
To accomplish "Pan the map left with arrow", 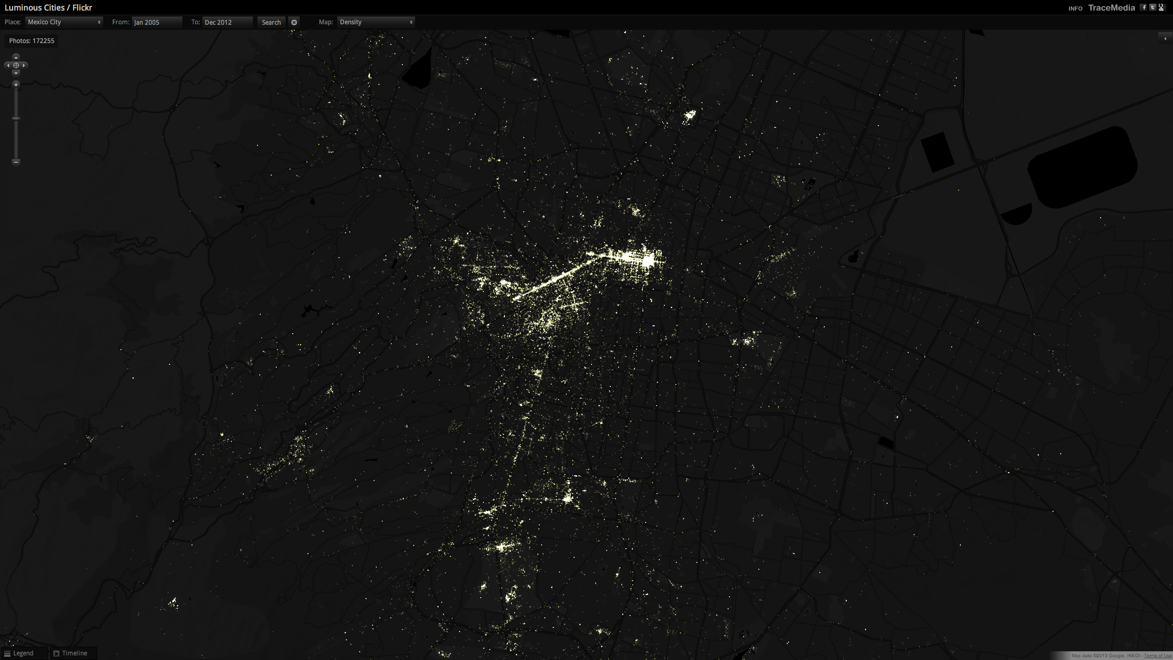I will (8, 66).
